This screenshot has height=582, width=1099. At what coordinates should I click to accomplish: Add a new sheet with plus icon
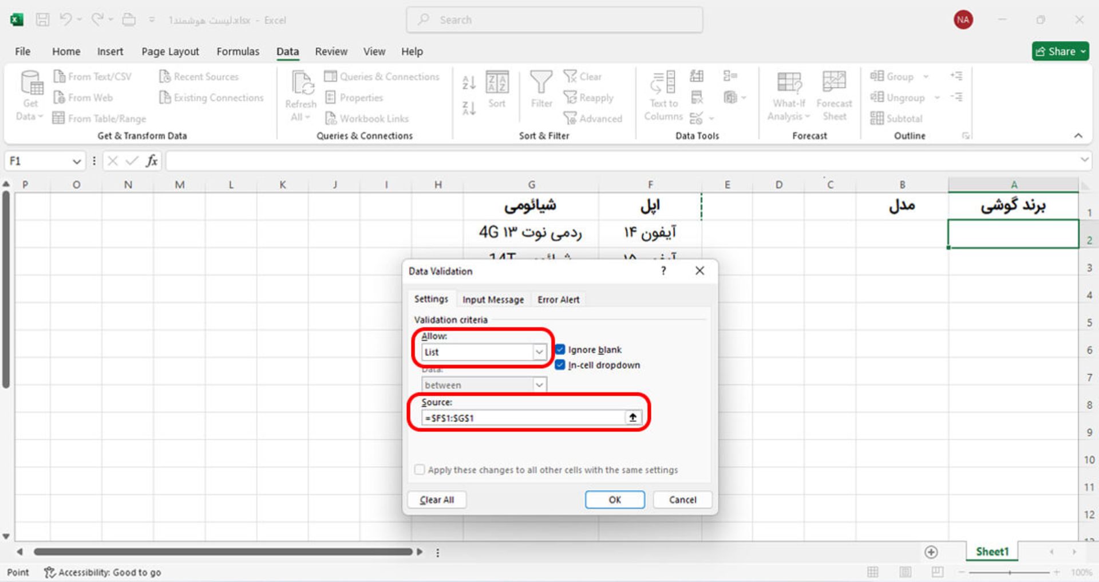[931, 552]
